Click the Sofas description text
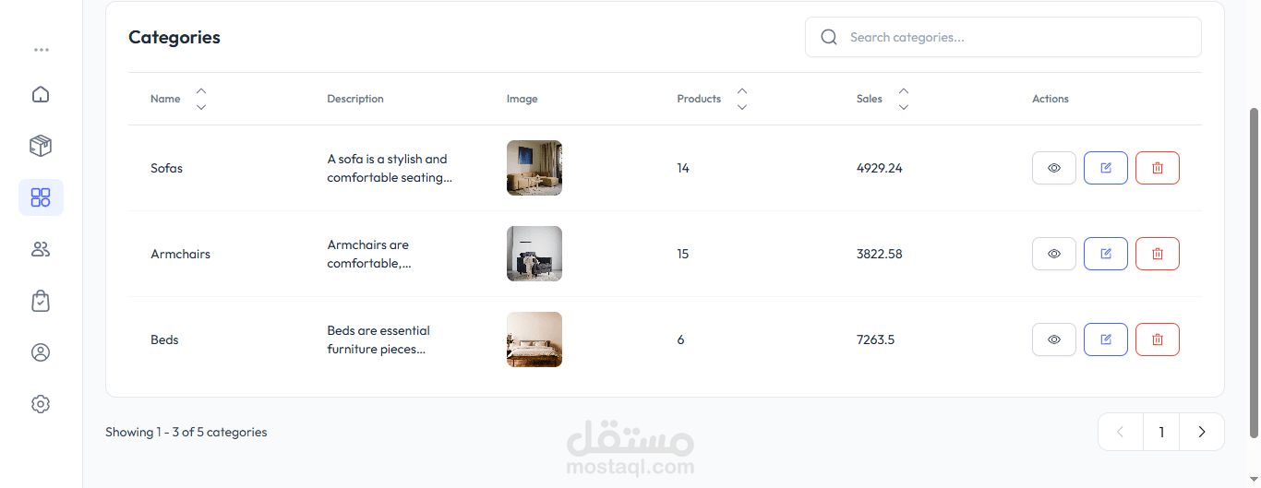Viewport: 1261px width, 488px height. click(390, 168)
